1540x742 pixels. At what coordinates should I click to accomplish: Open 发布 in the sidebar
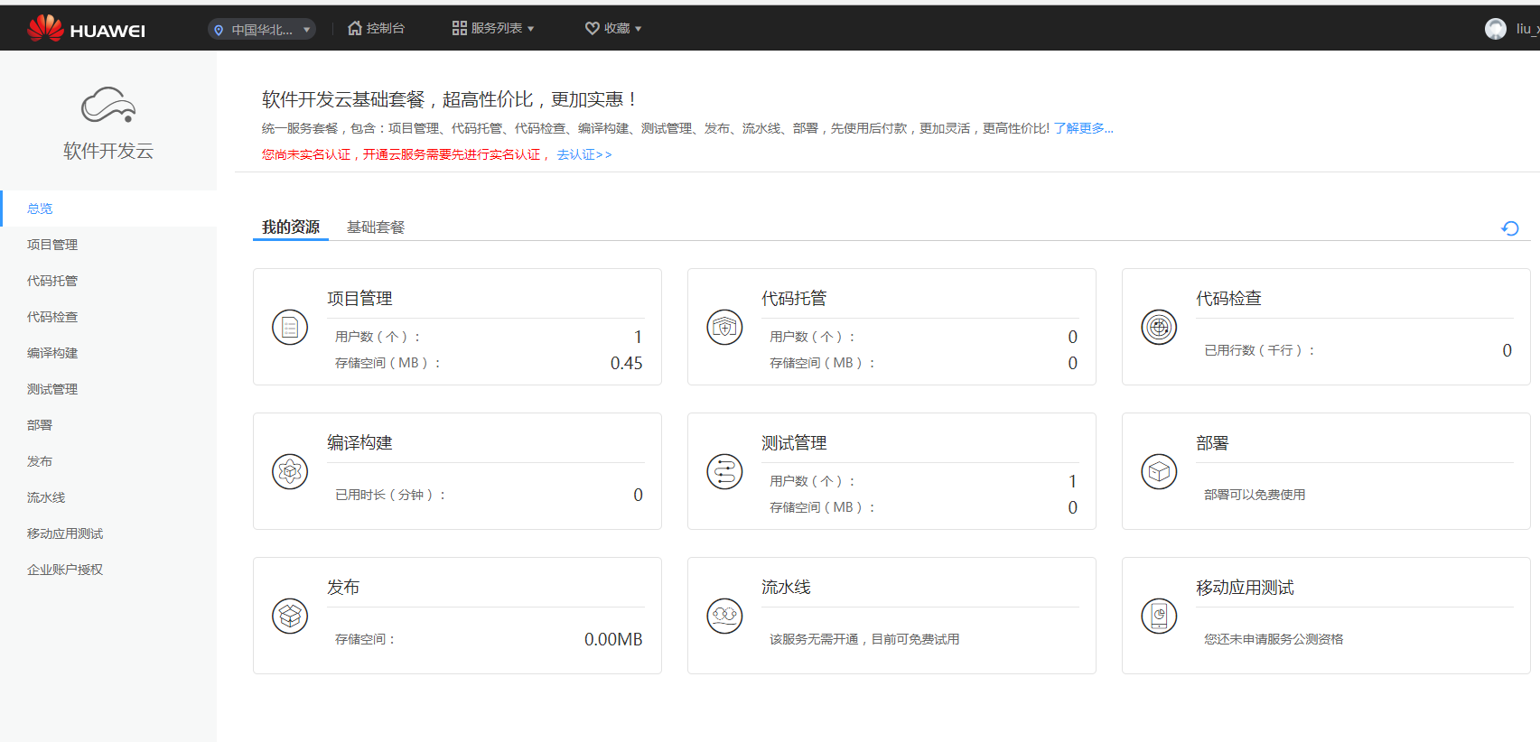(x=40, y=461)
